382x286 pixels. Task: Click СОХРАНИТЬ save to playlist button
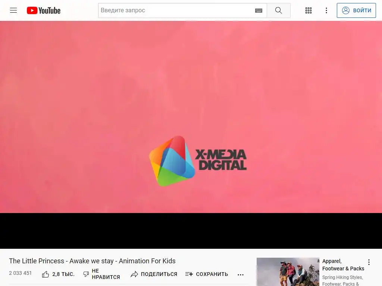(207, 274)
